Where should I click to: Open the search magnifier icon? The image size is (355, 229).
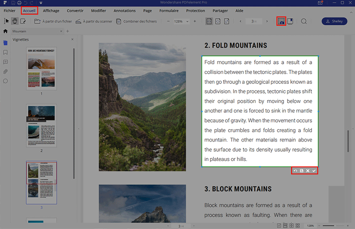pos(304,21)
